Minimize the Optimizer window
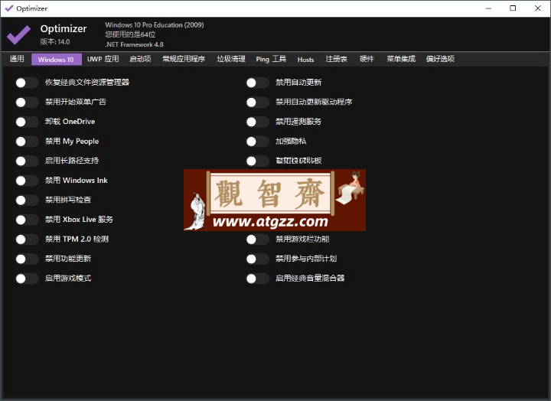The height and width of the screenshot is (401, 551). 488,8
